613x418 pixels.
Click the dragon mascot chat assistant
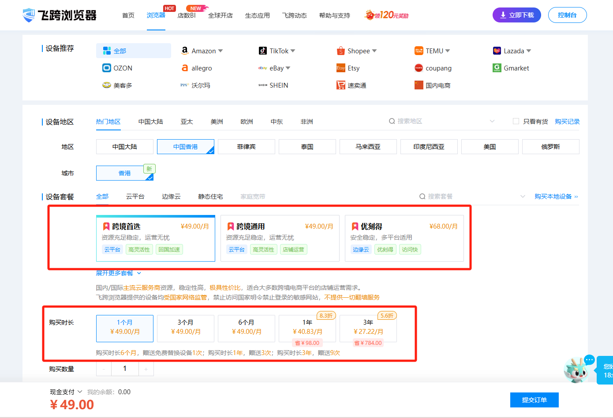576,370
